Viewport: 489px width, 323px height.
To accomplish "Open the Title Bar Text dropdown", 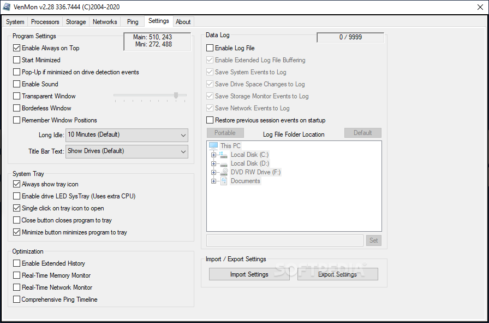I will click(127, 151).
